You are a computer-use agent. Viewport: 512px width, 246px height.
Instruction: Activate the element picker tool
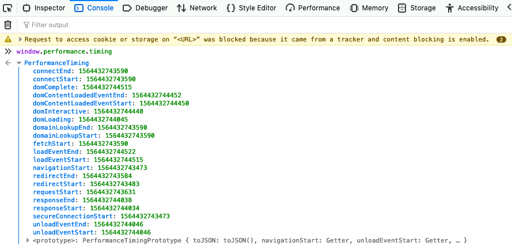tap(7, 8)
